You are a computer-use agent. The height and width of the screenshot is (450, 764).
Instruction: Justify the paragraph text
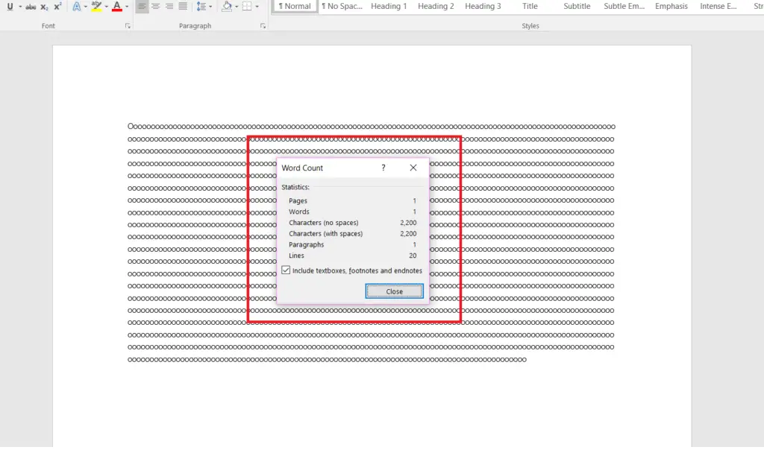(183, 7)
